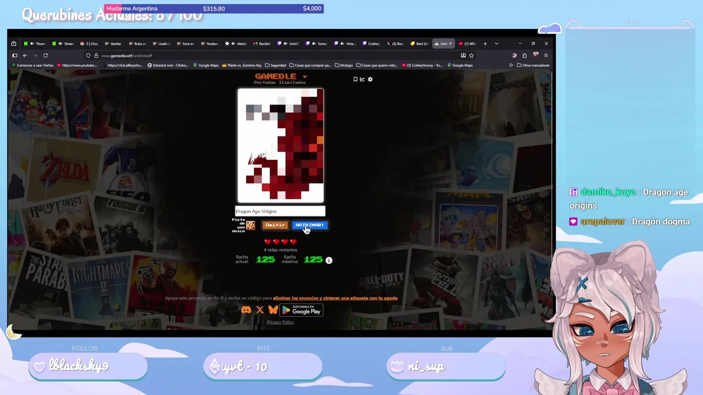Open Gamedle Discord link icon

(246, 311)
